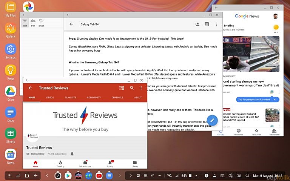Open the Indonesia earthquake article
Screen dimensions: 290x181
pyautogui.click(x=240, y=117)
